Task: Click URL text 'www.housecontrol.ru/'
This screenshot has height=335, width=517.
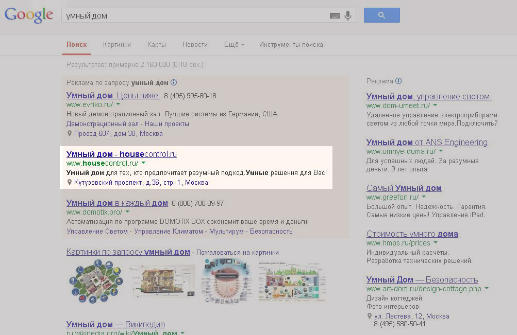Action: tap(102, 163)
